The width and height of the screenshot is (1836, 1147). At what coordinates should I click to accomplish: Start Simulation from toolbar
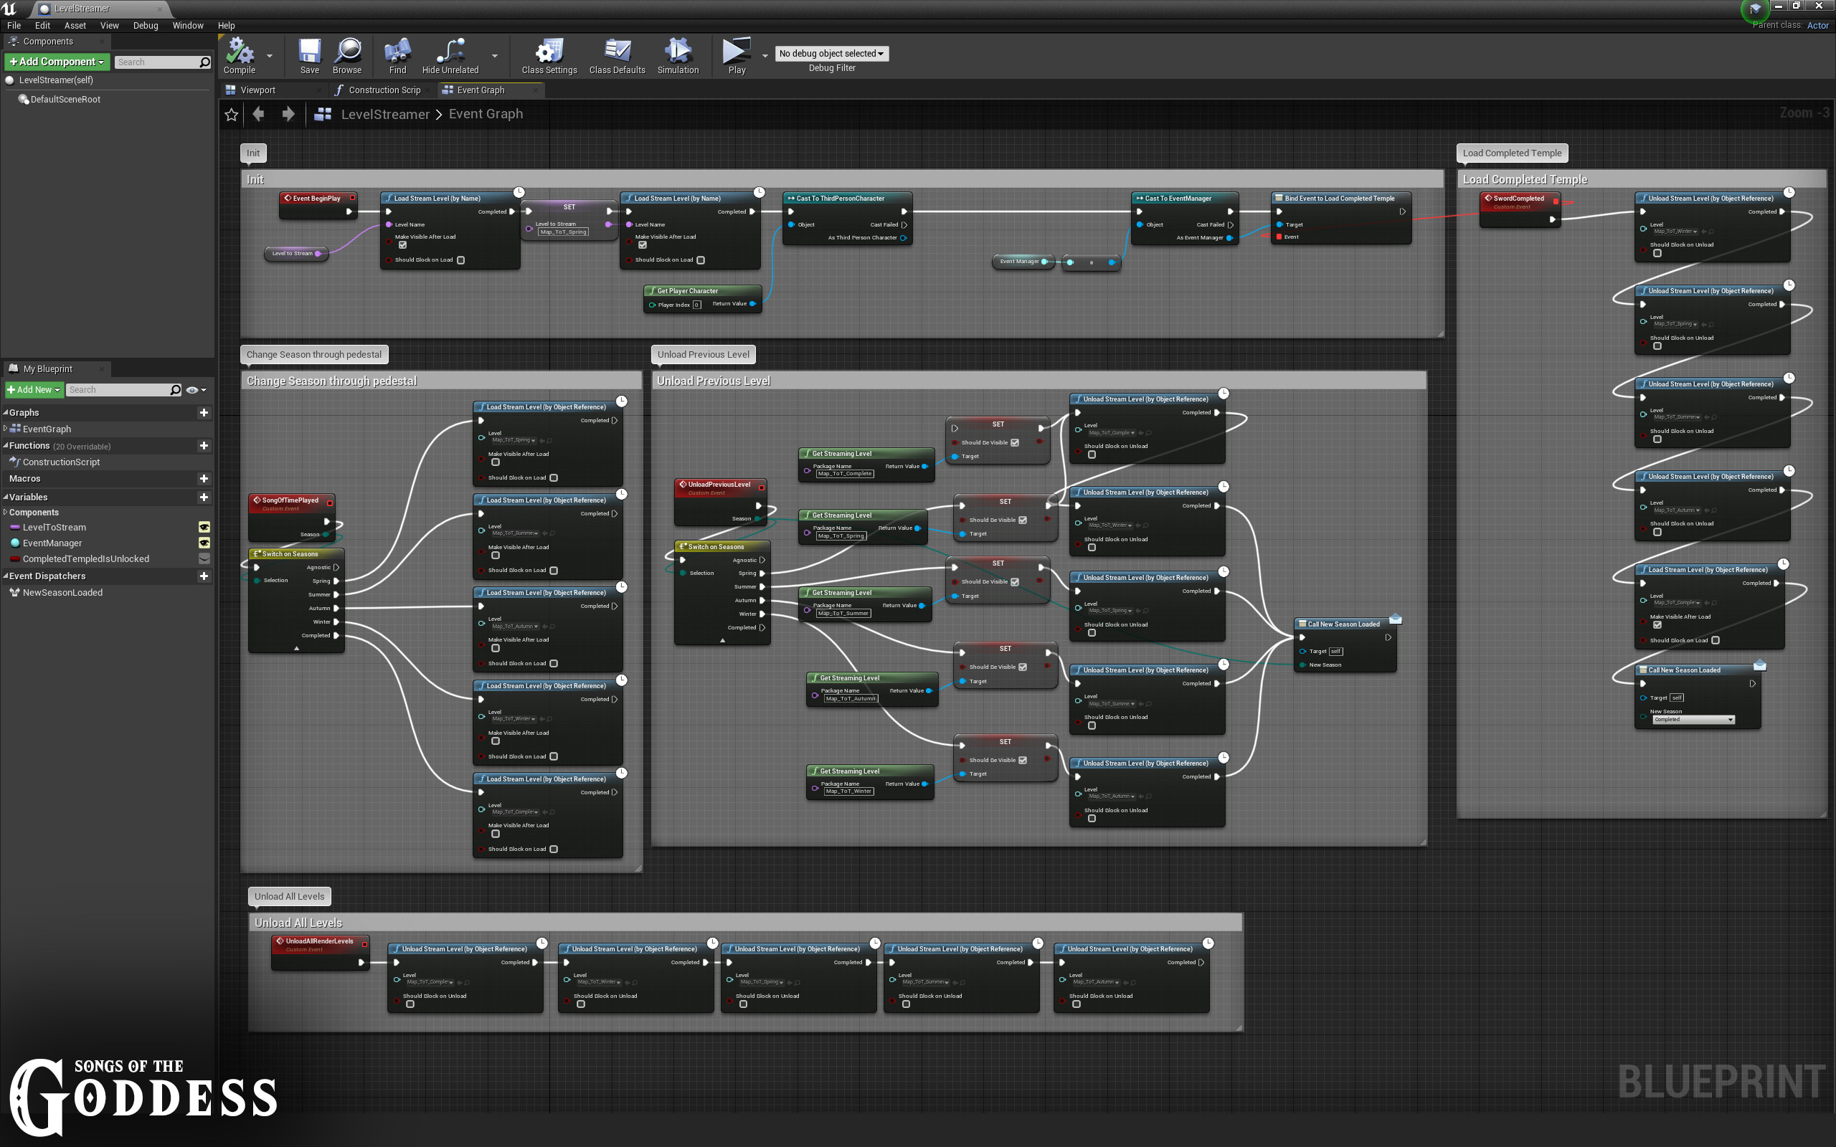pos(678,52)
